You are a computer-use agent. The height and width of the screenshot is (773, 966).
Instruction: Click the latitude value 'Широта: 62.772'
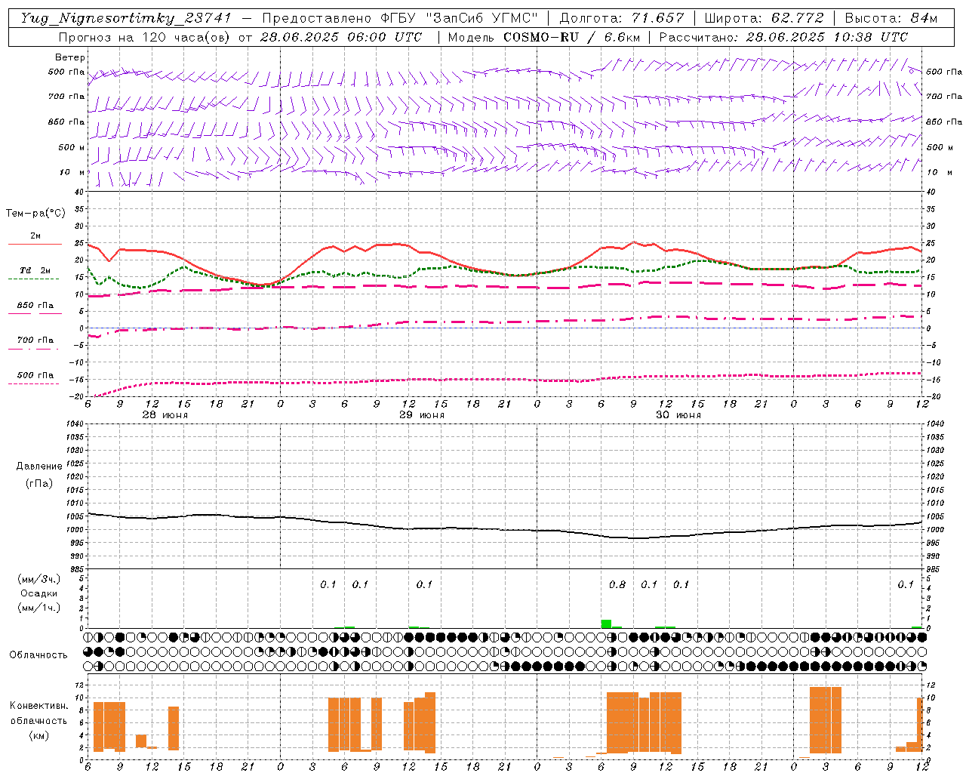pyautogui.click(x=764, y=18)
